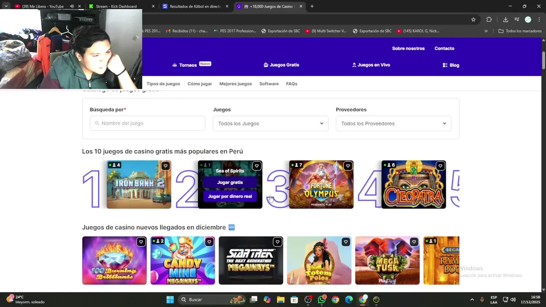Jump to FAQs section

(x=292, y=84)
